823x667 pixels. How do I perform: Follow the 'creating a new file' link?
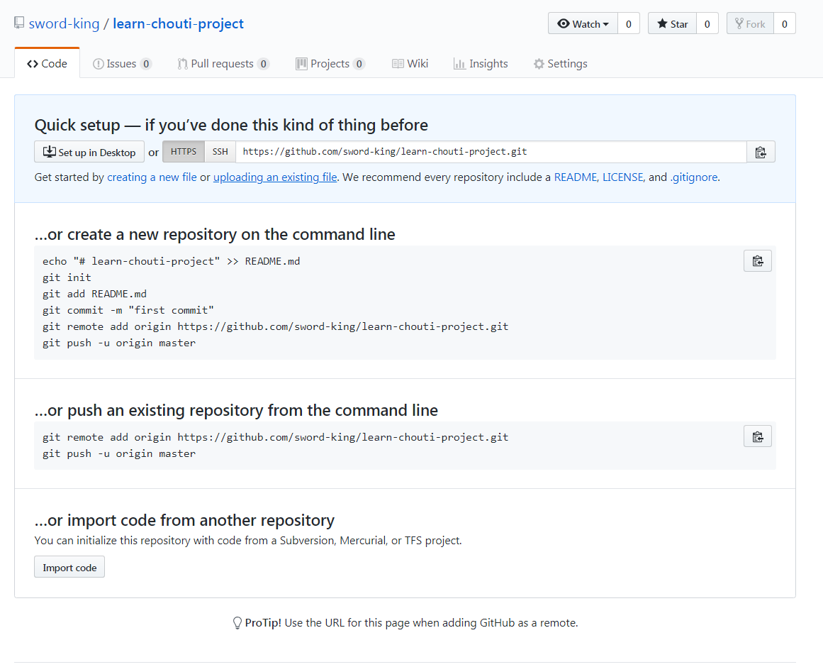[x=152, y=177]
